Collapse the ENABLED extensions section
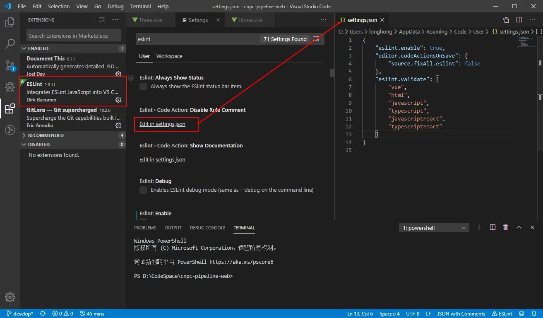The height and width of the screenshot is (318, 543). (x=73, y=48)
